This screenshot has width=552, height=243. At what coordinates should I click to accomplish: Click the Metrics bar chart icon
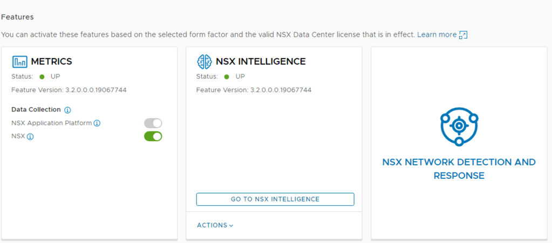point(19,61)
